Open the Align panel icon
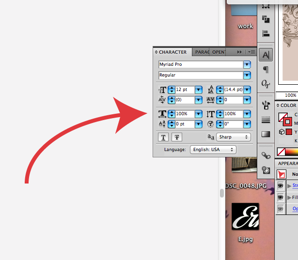The width and height of the screenshot is (298, 260). [266, 33]
